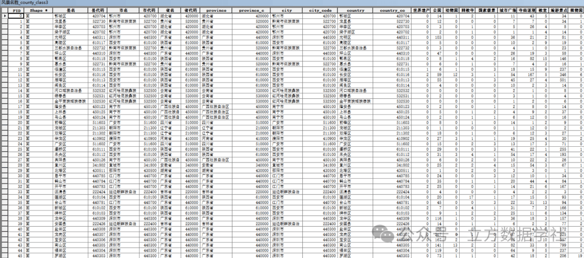Select the city_code column header
This screenshot has height=258, width=584.
[320, 10]
